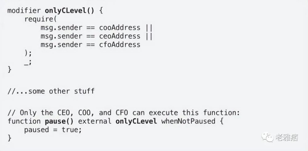Image resolution: width=308 pixels, height=151 pixels.
Task: Click the comment about CEO, COO, and CFO
Action: pos(124,113)
